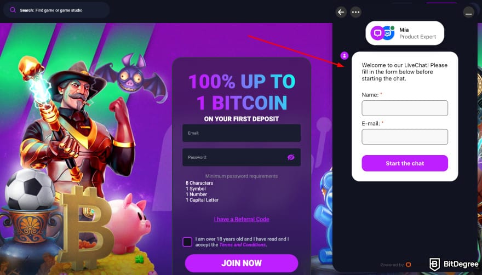Focus the chat E-mail input field
The height and width of the screenshot is (275, 482).
405,137
